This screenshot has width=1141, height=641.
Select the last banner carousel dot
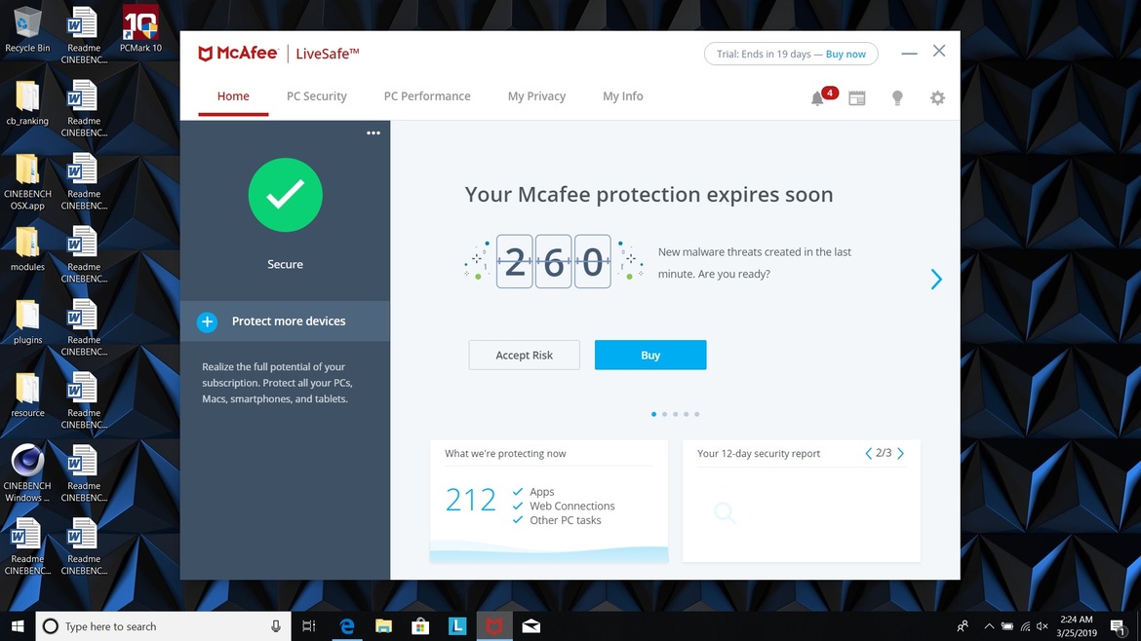pyautogui.click(x=697, y=414)
